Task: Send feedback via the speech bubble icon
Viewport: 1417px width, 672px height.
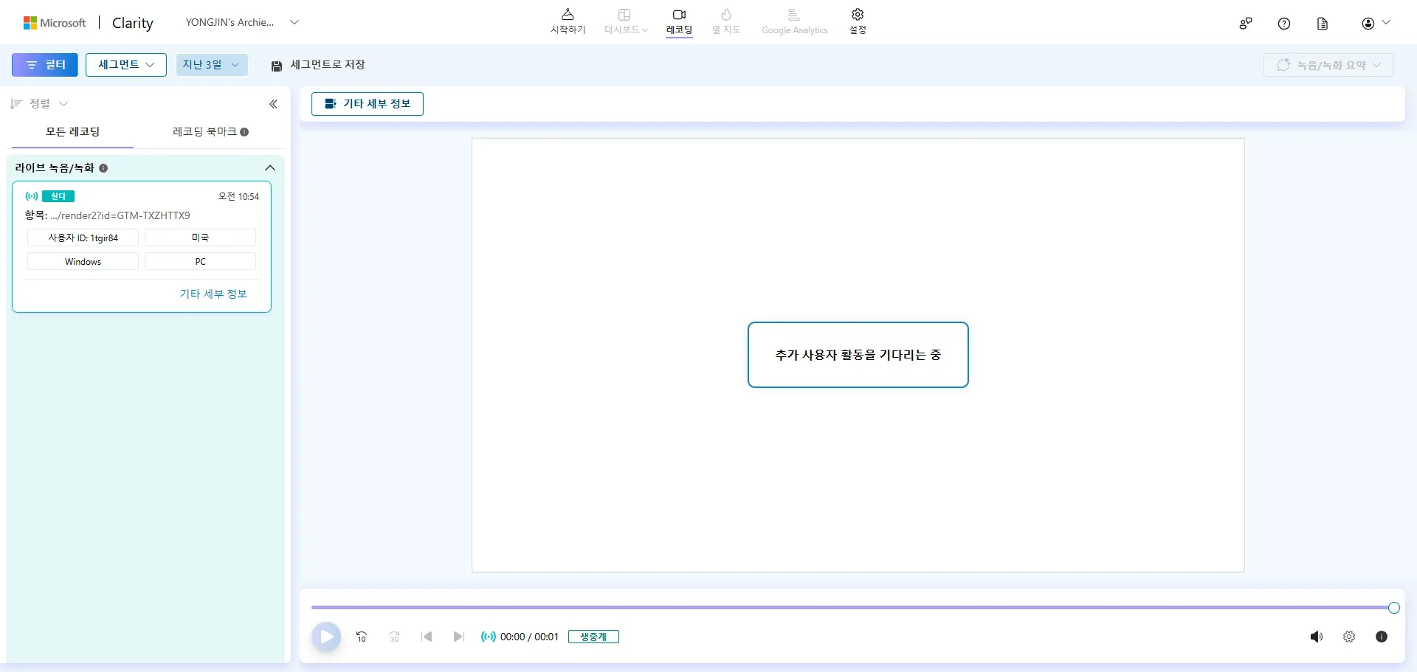Action: click(x=1246, y=23)
